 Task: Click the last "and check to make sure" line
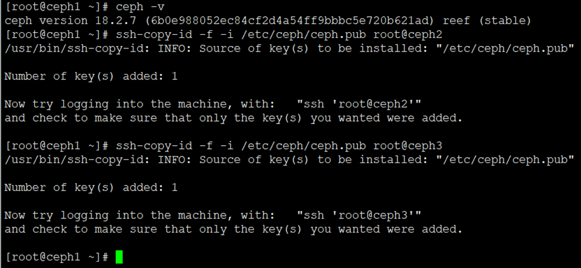(x=233, y=230)
